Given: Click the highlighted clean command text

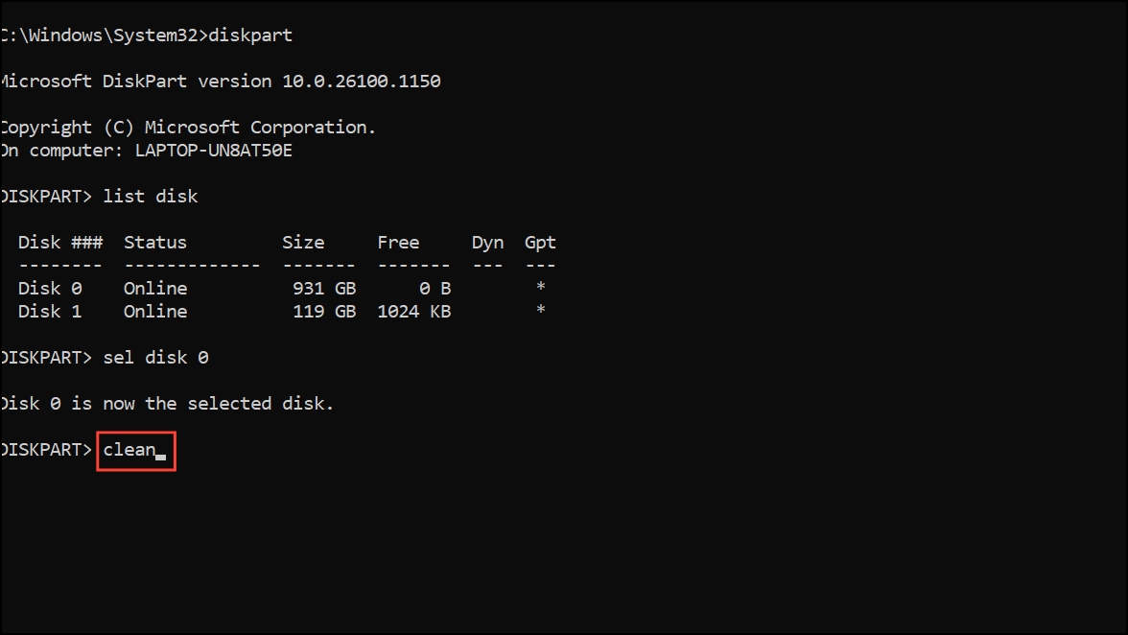Looking at the screenshot, I should 129,450.
